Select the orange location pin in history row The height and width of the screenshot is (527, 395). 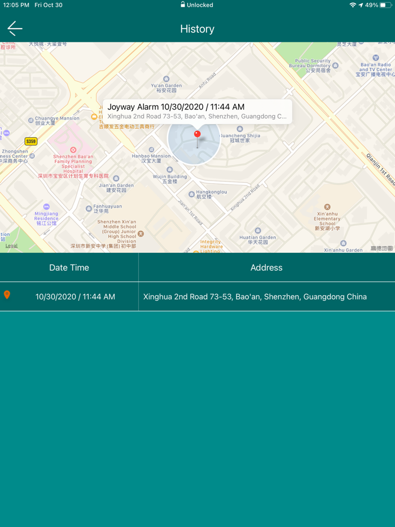pyautogui.click(x=7, y=295)
